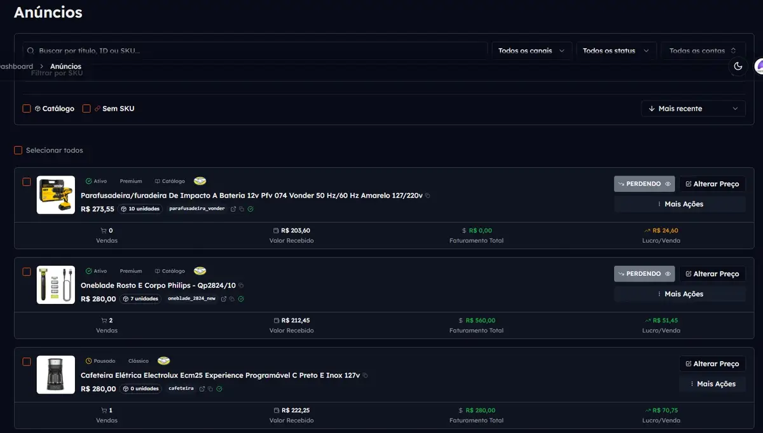Copy the Cafeteira listing title with copy icon
The height and width of the screenshot is (433, 763).
click(x=365, y=375)
